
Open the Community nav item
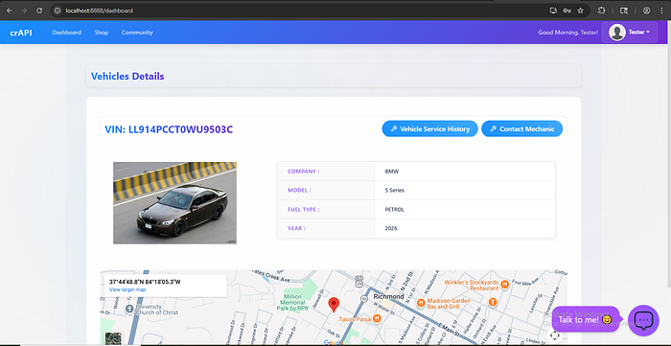coord(137,33)
